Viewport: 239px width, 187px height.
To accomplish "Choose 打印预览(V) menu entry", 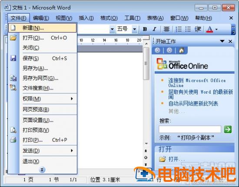I will (42, 130).
